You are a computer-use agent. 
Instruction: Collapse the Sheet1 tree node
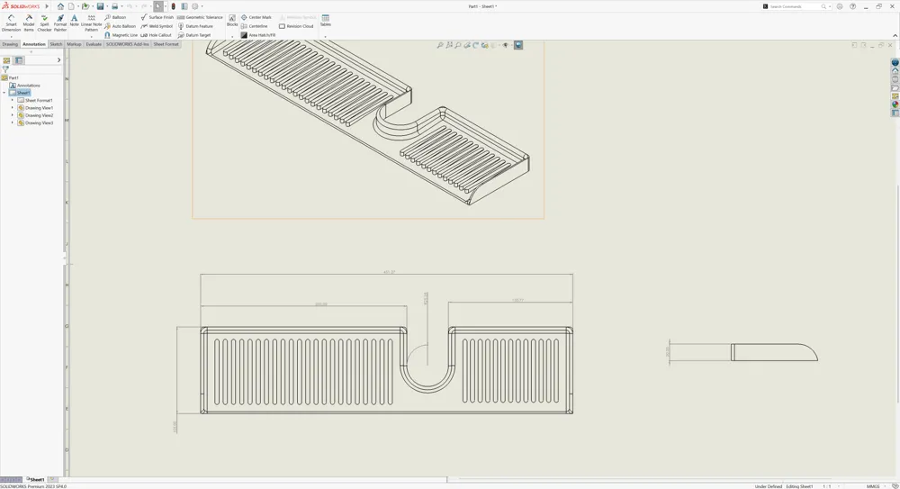coord(4,93)
